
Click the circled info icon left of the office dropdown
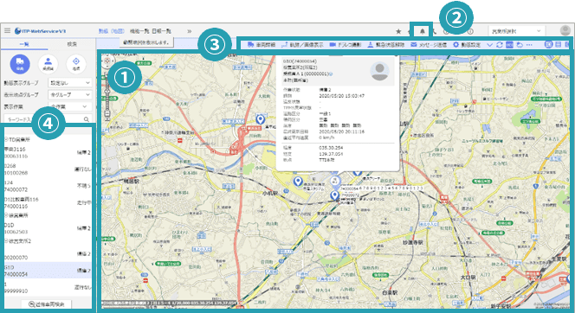[470, 31]
